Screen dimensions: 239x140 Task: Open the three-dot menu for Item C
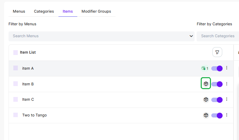pyautogui.click(x=226, y=99)
